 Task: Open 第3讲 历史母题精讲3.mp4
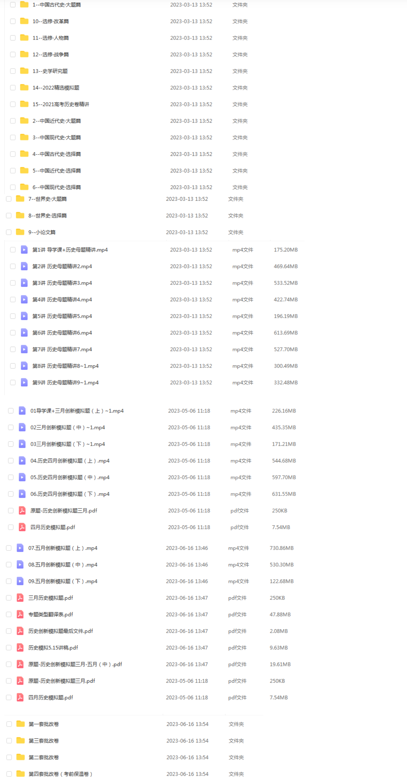[x=62, y=283]
